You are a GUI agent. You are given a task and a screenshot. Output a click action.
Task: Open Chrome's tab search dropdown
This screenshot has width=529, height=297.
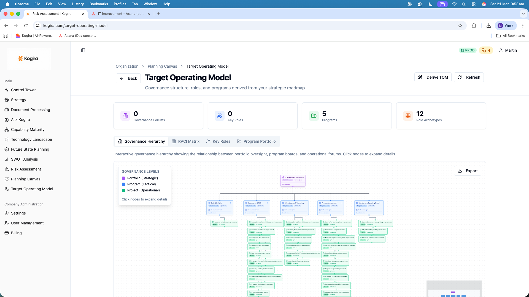pos(523,13)
